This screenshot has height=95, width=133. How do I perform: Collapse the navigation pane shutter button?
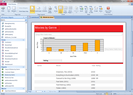tap(26, 17)
